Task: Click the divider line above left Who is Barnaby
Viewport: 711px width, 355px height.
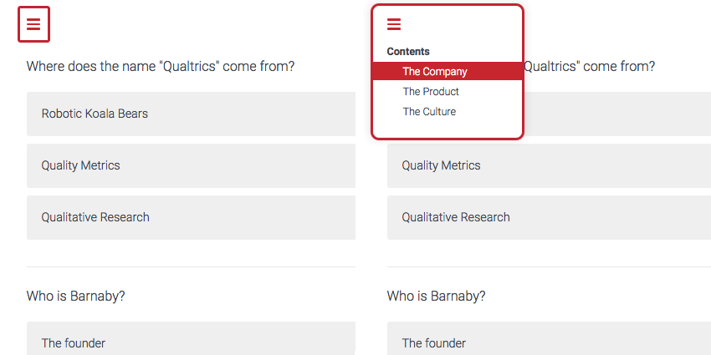Action: [x=191, y=267]
